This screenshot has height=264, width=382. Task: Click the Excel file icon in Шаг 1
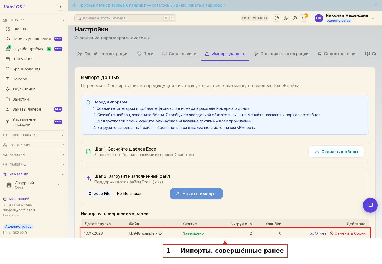tap(88, 152)
